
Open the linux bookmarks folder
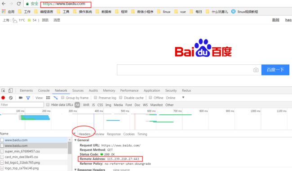click(x=164, y=12)
